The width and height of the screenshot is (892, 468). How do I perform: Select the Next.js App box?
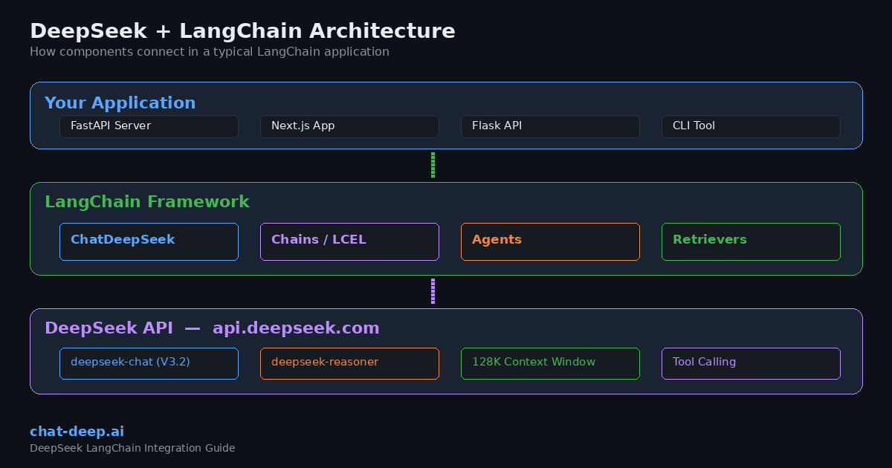349,126
